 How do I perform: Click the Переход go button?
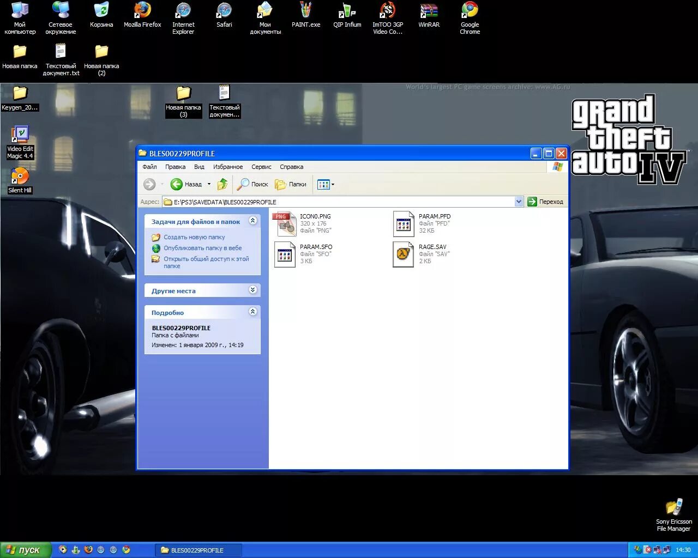545,202
